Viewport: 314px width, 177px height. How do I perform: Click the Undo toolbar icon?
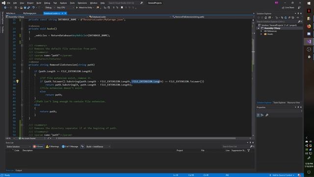[33, 8]
